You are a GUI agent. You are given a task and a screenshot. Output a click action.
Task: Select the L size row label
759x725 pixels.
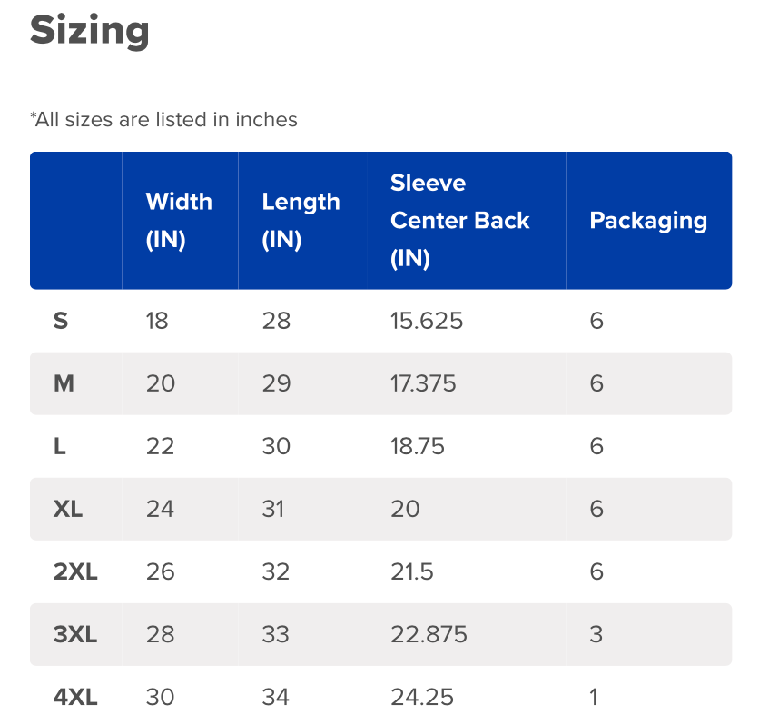pos(60,446)
